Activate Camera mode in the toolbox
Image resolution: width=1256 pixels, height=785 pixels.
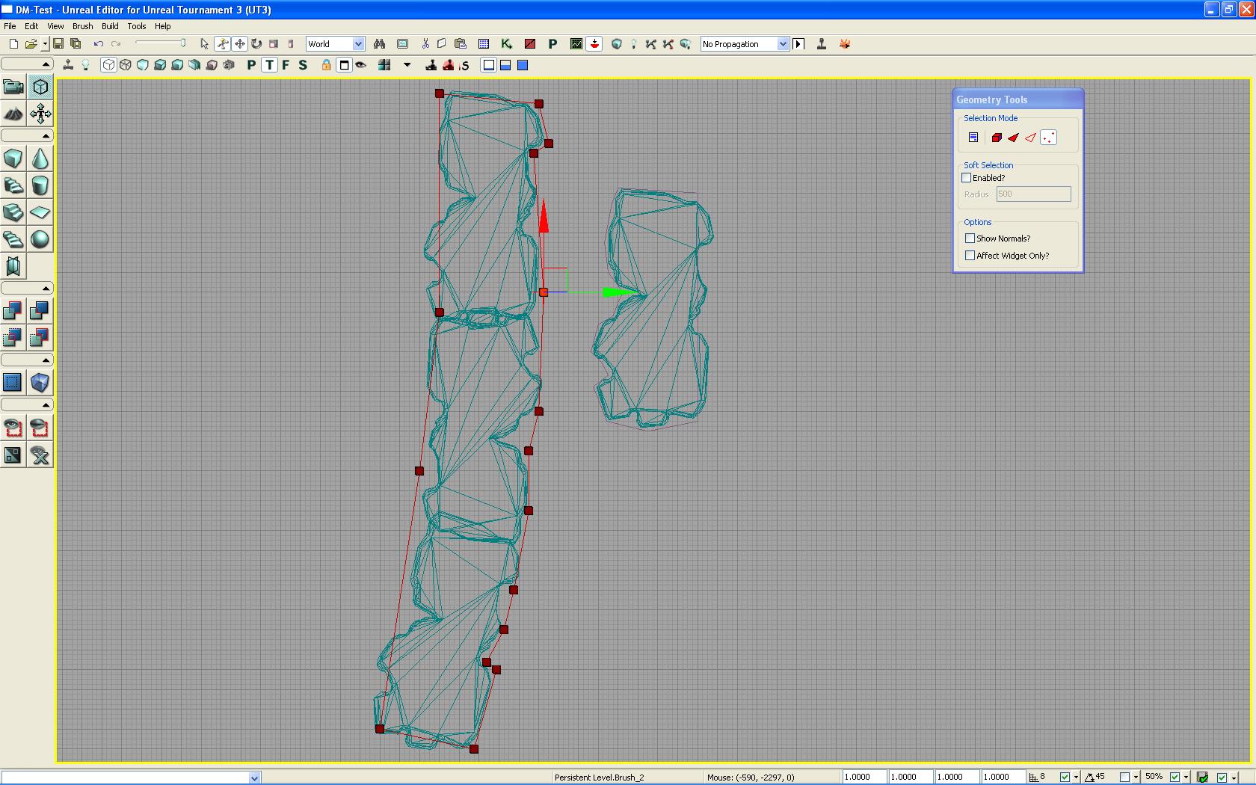13,87
